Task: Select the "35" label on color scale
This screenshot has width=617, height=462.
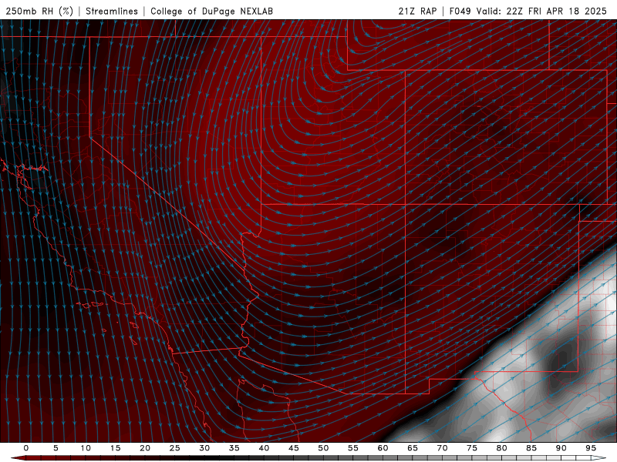Action: coord(234,448)
